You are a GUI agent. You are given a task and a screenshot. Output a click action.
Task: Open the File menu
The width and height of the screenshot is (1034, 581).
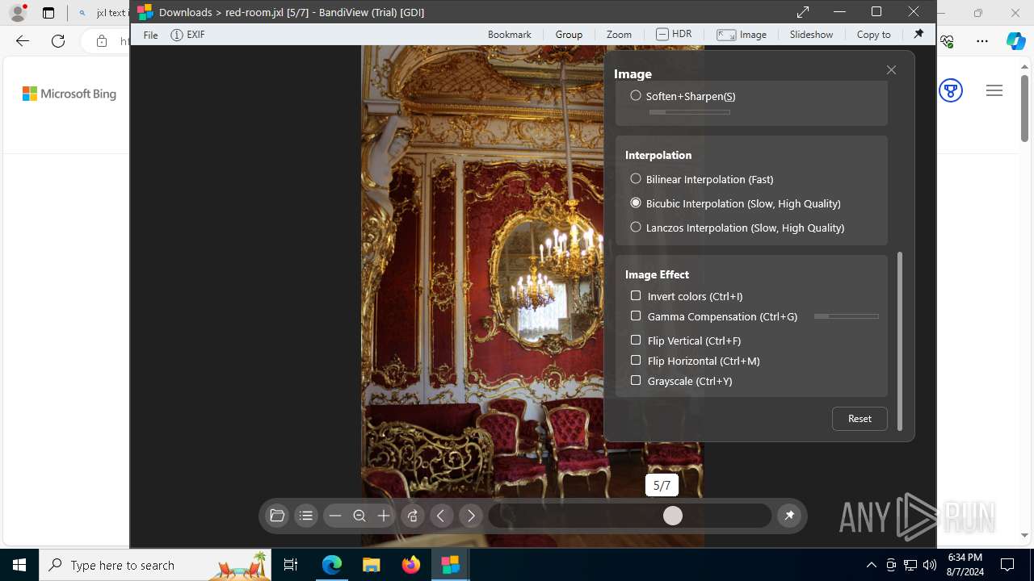pyautogui.click(x=150, y=35)
